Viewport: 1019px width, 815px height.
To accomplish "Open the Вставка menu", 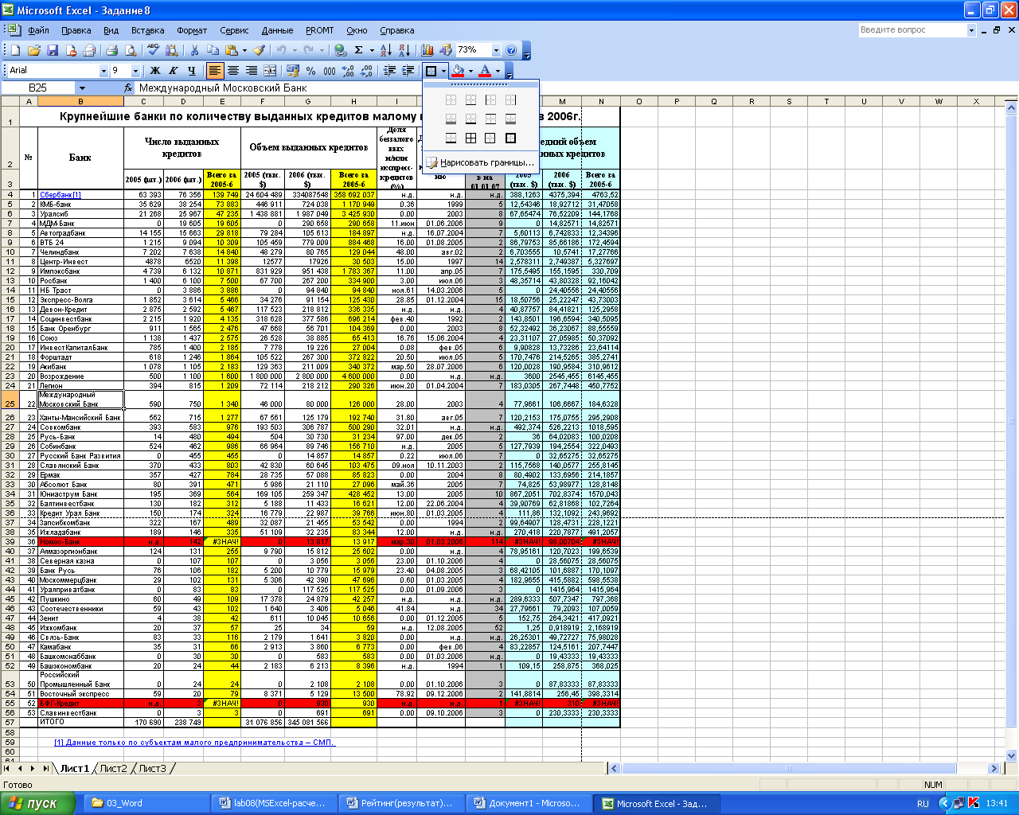I will coord(147,30).
